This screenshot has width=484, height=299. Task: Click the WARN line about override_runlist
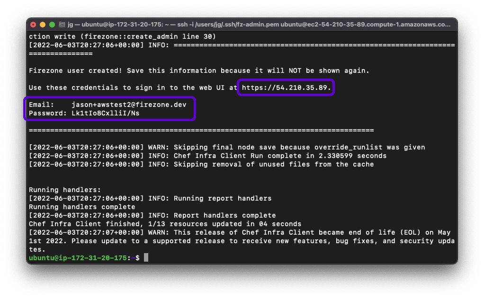point(227,147)
